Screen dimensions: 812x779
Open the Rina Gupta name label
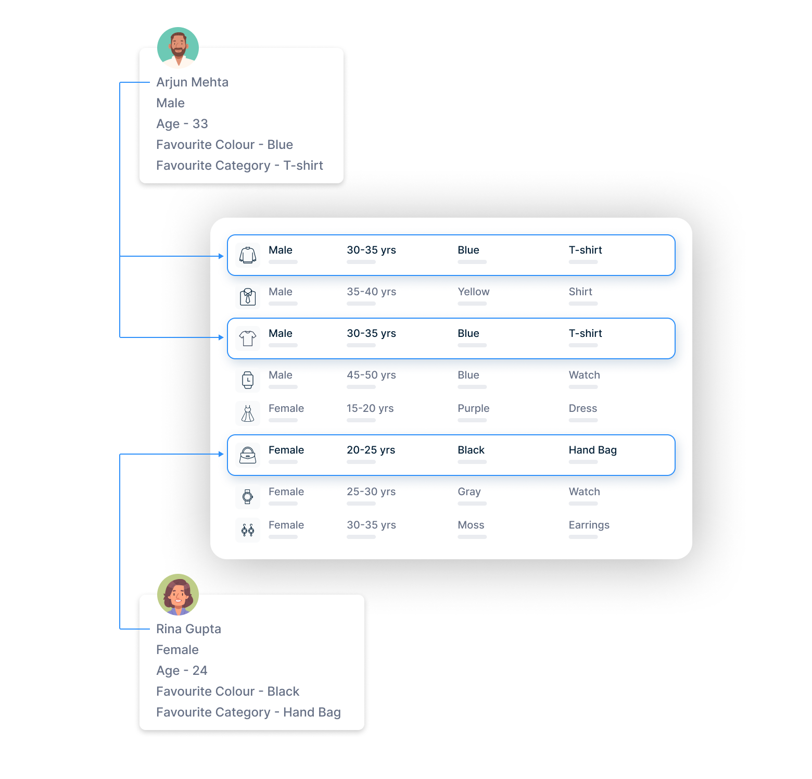point(188,629)
